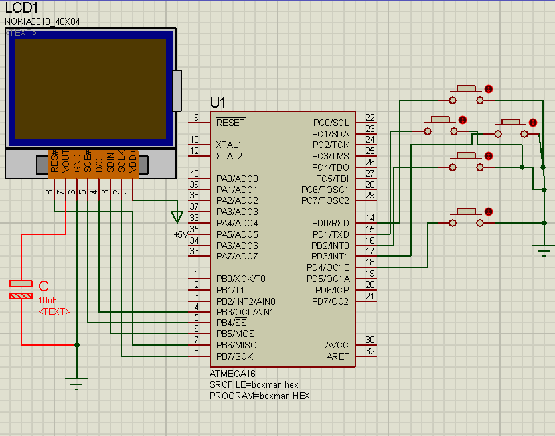Click the VOUT pin on the LCD connector
The width and height of the screenshot is (555, 436).
[x=66, y=161]
